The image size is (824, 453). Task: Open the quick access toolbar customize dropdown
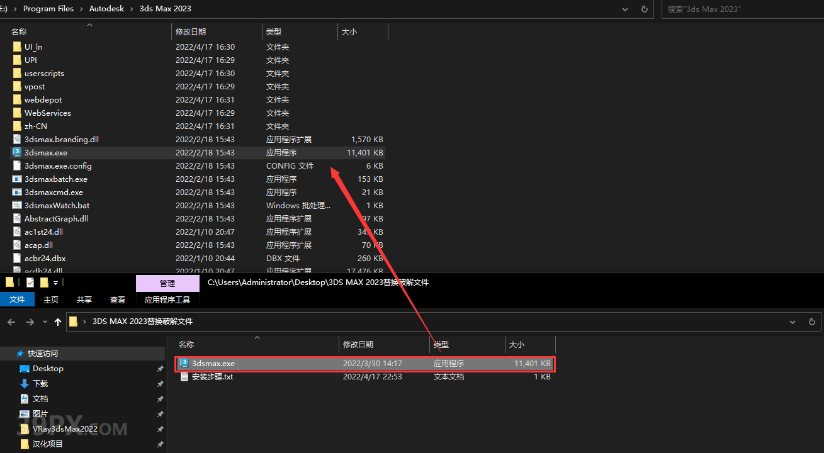55,283
